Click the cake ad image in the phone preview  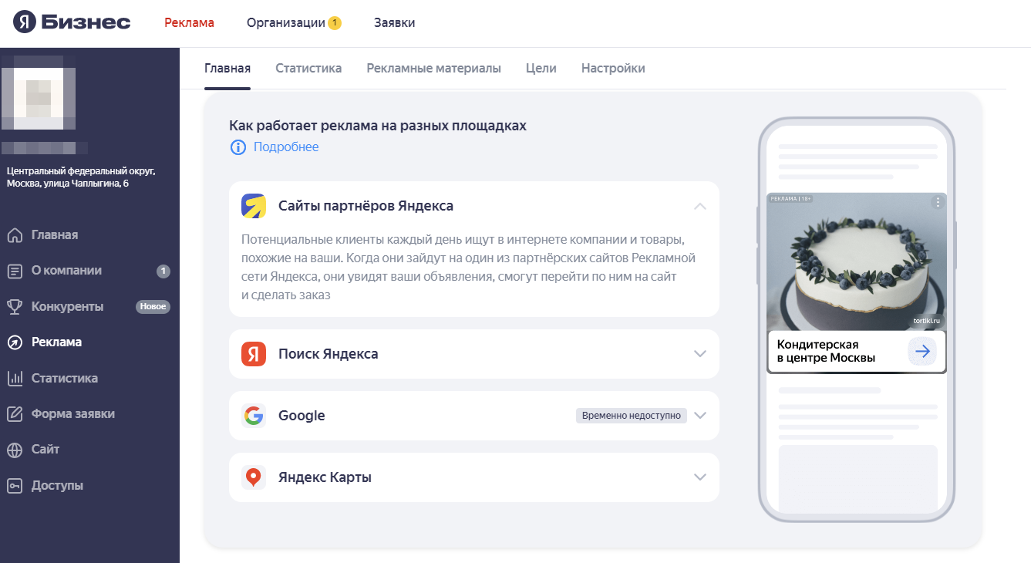(857, 262)
